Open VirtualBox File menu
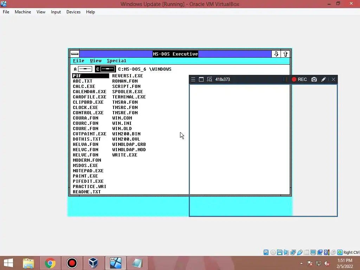The image size is (360, 270). (6, 12)
